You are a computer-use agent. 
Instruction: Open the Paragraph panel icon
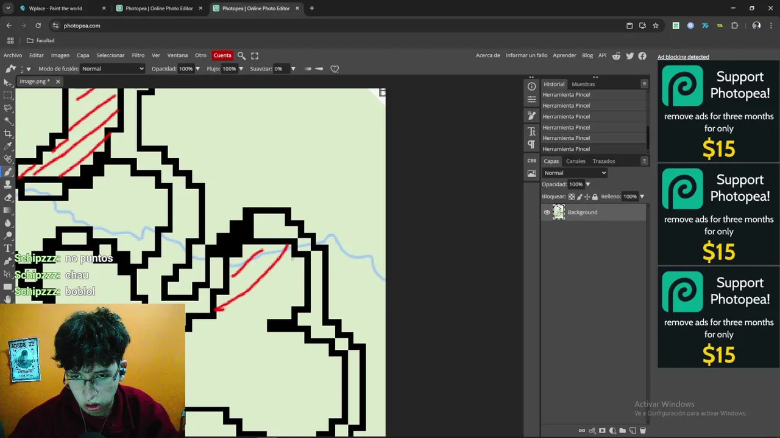(531, 144)
